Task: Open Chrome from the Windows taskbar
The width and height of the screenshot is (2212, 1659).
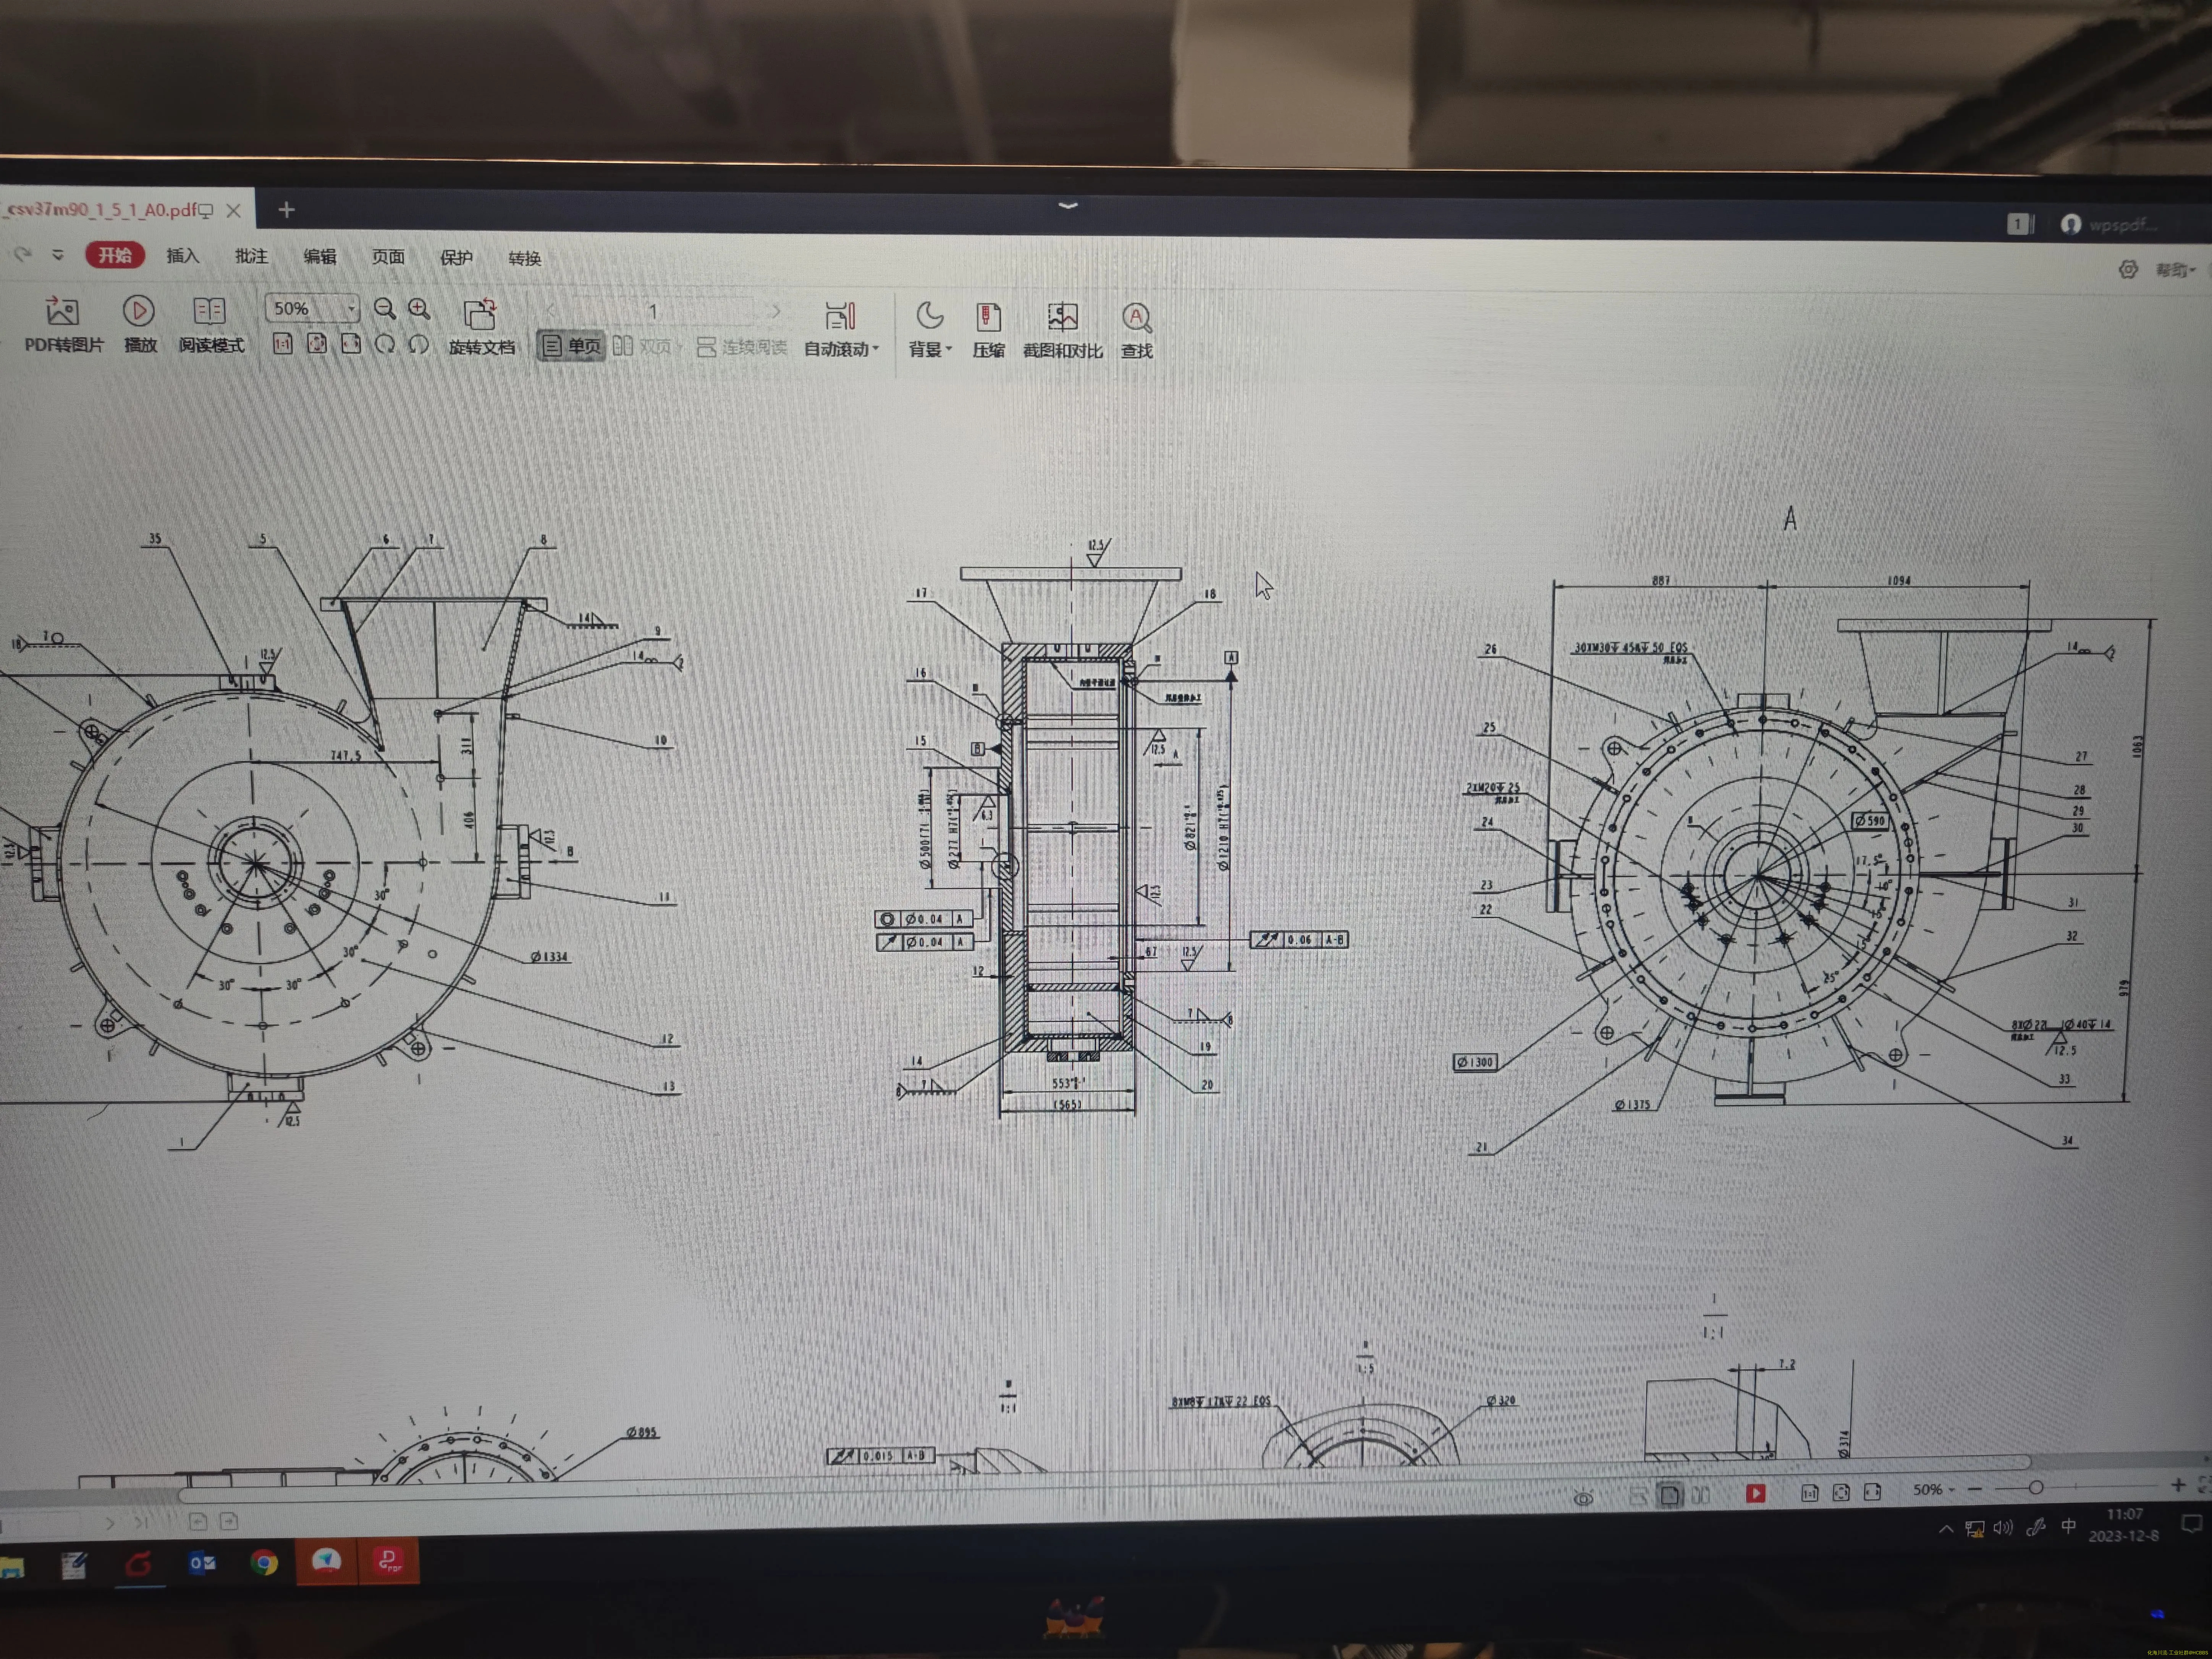Action: (264, 1562)
